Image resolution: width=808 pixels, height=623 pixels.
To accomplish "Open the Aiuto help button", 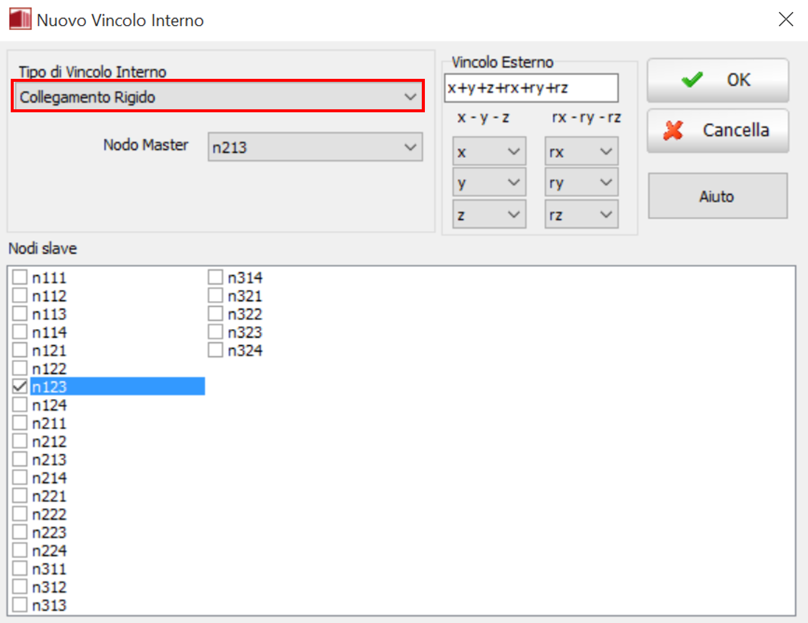I will point(717,197).
